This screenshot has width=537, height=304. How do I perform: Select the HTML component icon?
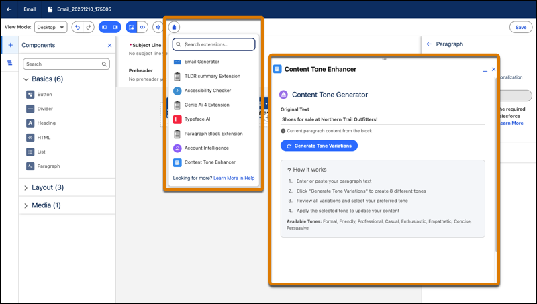click(x=30, y=138)
